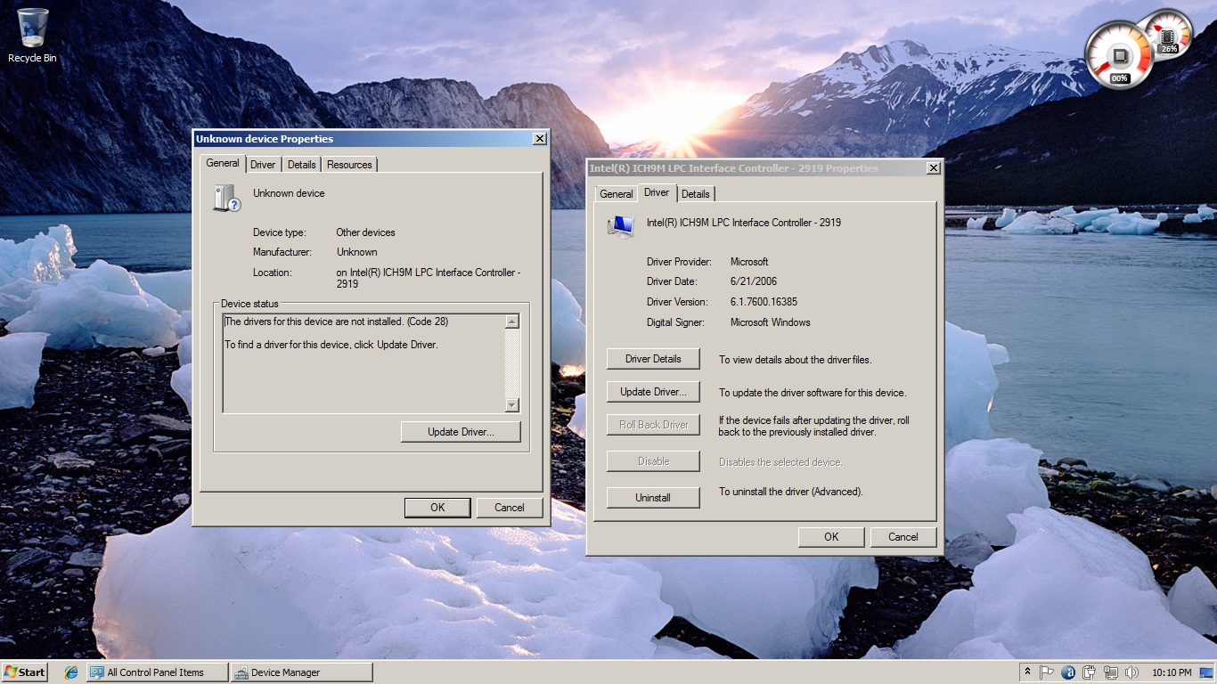Select Details tab in Unknown device Properties
Viewport: 1217px width, 684px height.
(x=302, y=165)
